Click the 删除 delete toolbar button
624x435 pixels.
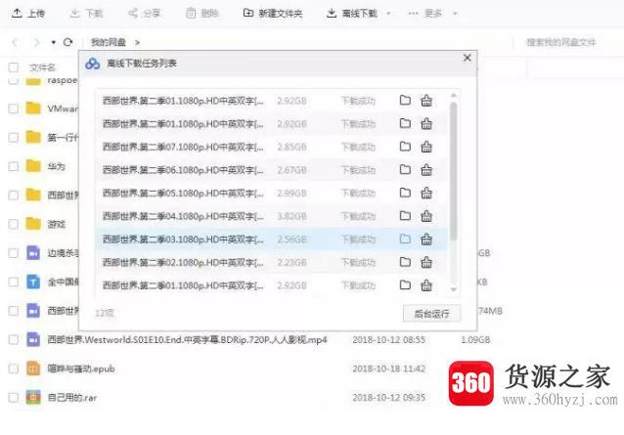202,14
